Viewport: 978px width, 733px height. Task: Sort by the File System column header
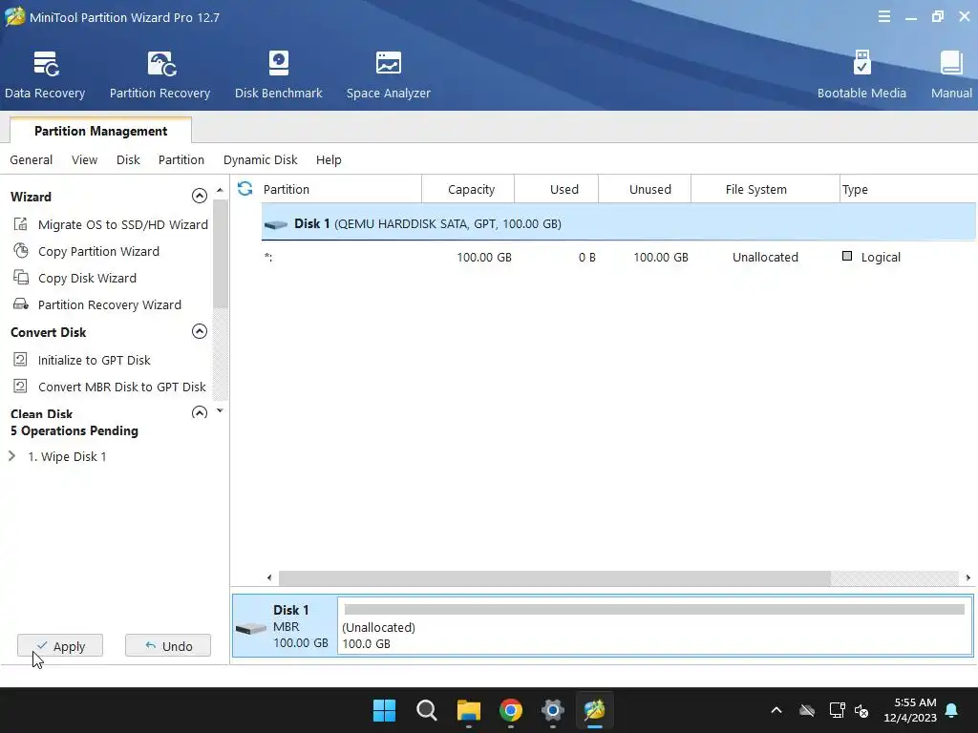[x=765, y=189]
